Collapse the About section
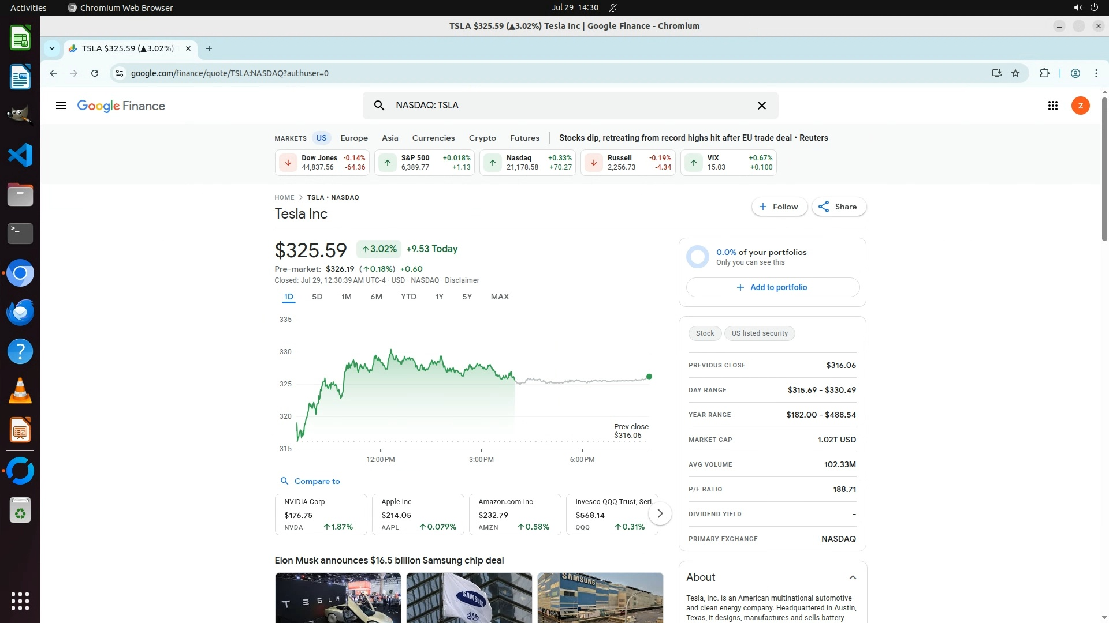The width and height of the screenshot is (1109, 623). (853, 577)
